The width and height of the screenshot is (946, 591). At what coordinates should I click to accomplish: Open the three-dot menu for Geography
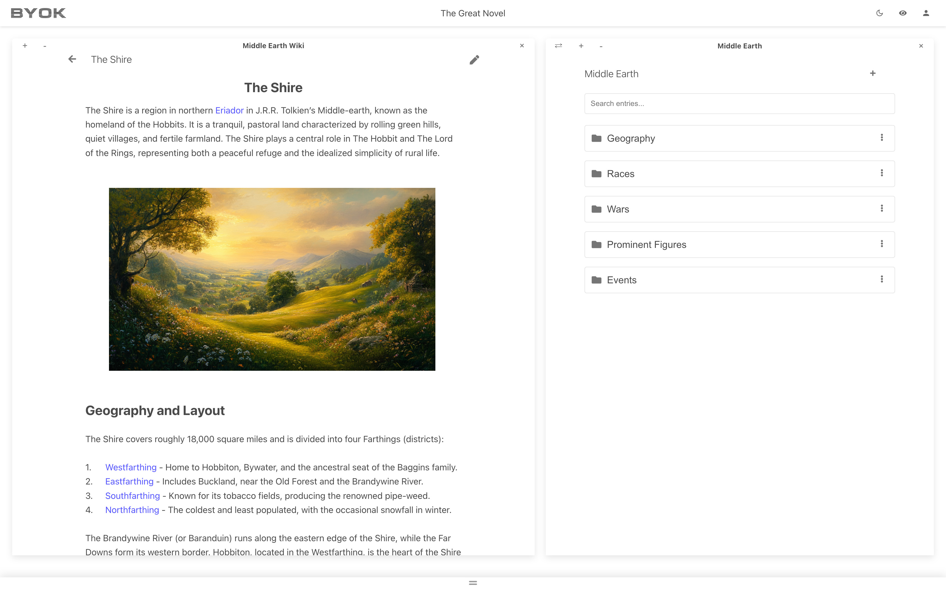coord(882,138)
